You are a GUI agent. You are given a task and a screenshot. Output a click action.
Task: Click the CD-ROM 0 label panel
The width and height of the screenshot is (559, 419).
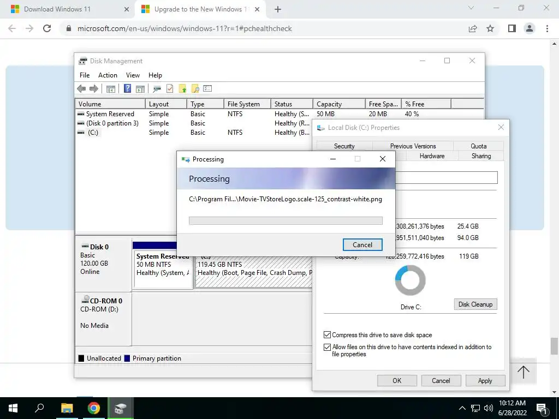[103, 319]
